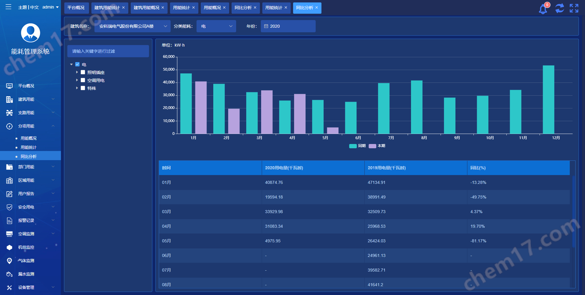Click the 平台概况 monitor icon in sidebar
585x295 pixels.
(9, 86)
